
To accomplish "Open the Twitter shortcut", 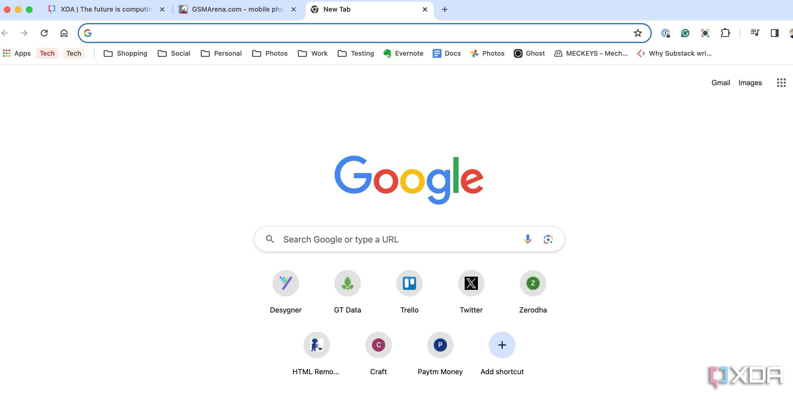I will click(471, 292).
